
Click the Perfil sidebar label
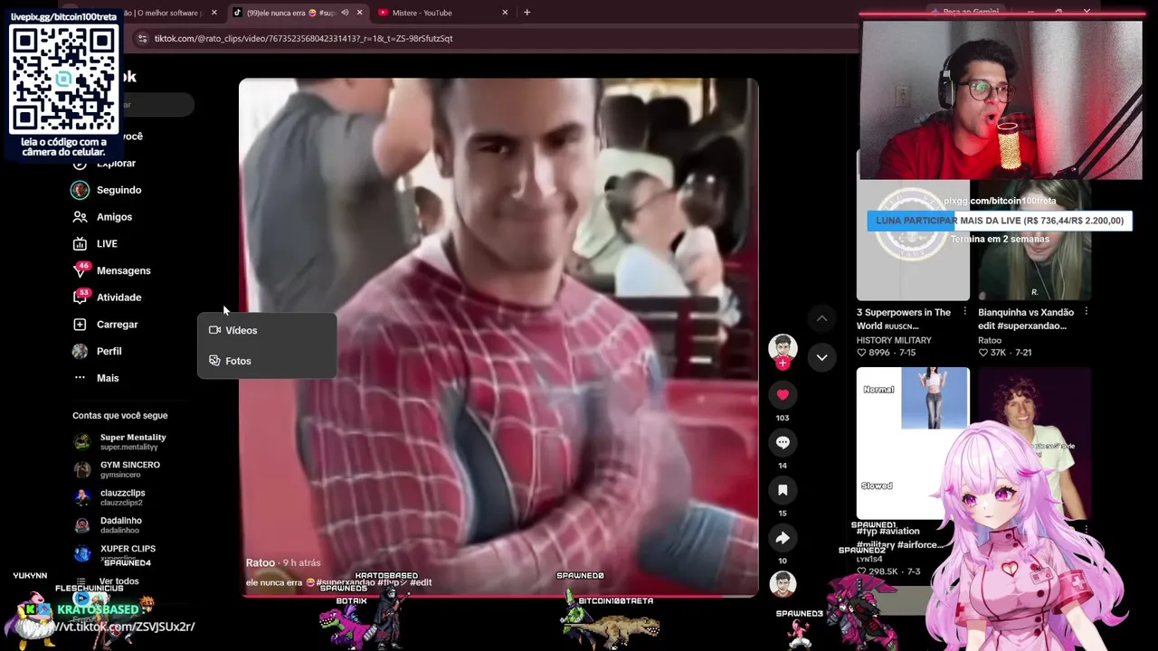109,351
